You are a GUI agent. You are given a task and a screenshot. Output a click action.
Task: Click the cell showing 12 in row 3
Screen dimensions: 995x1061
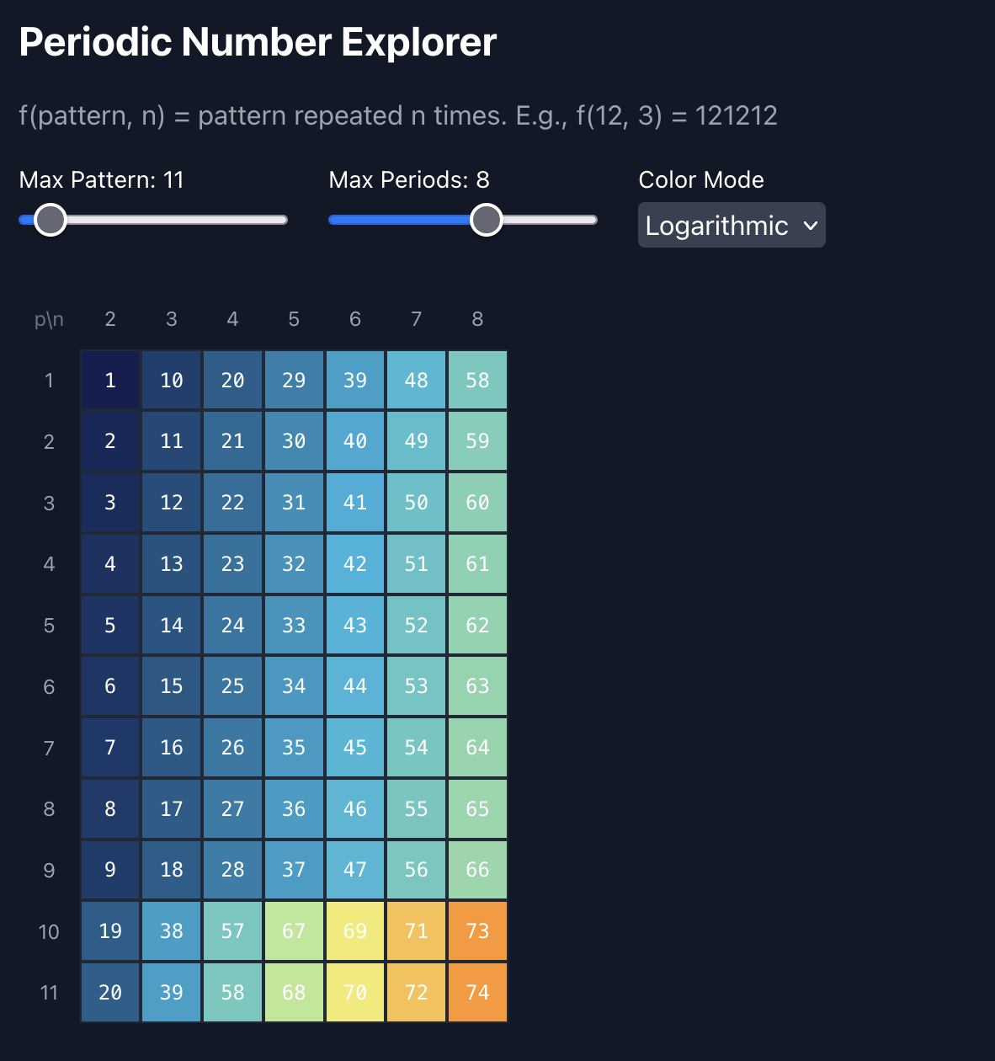click(172, 503)
